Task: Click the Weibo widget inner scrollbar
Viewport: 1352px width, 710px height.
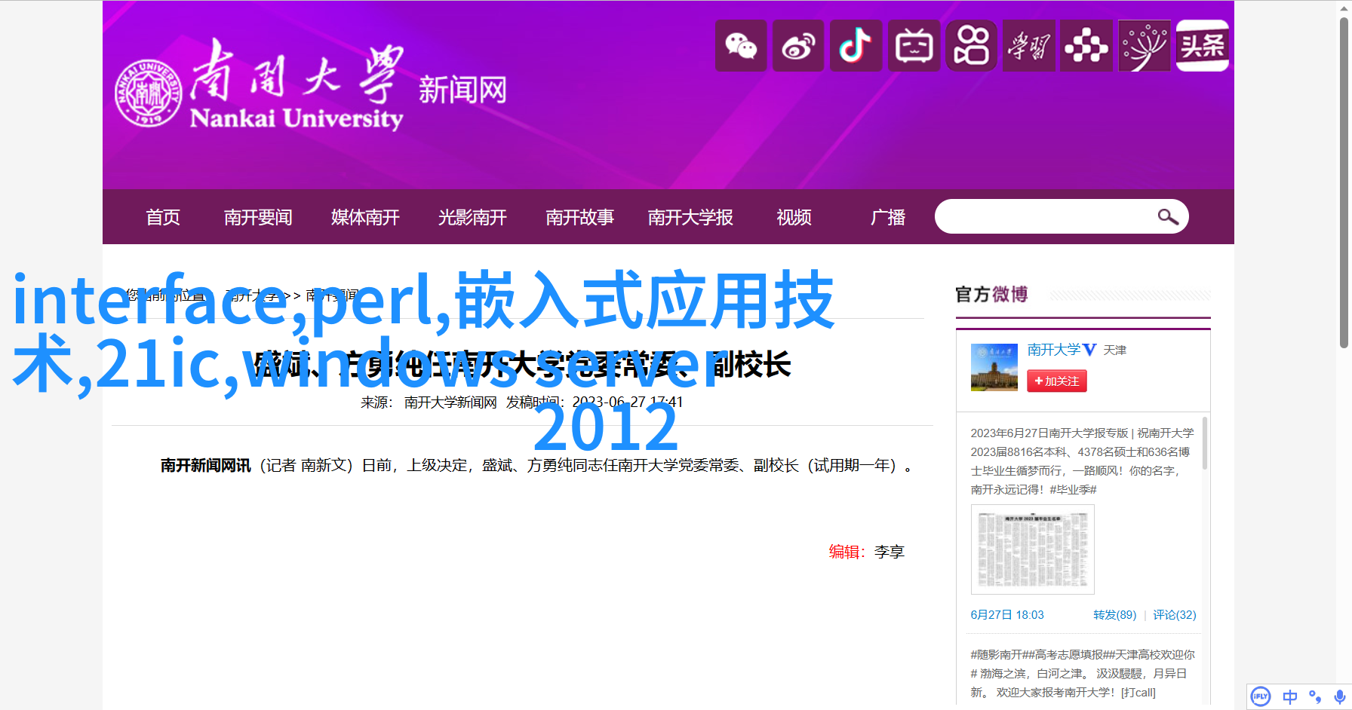Action: coord(1205,443)
